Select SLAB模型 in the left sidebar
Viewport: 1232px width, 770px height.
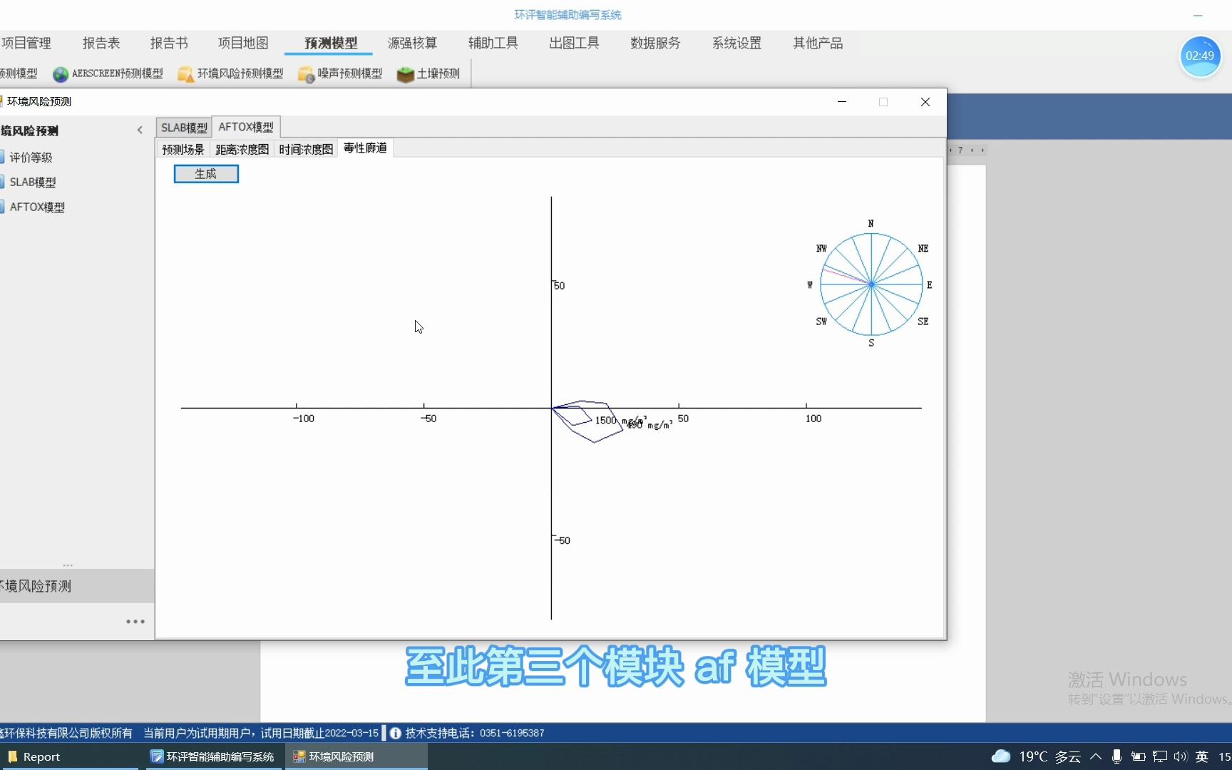pos(32,182)
